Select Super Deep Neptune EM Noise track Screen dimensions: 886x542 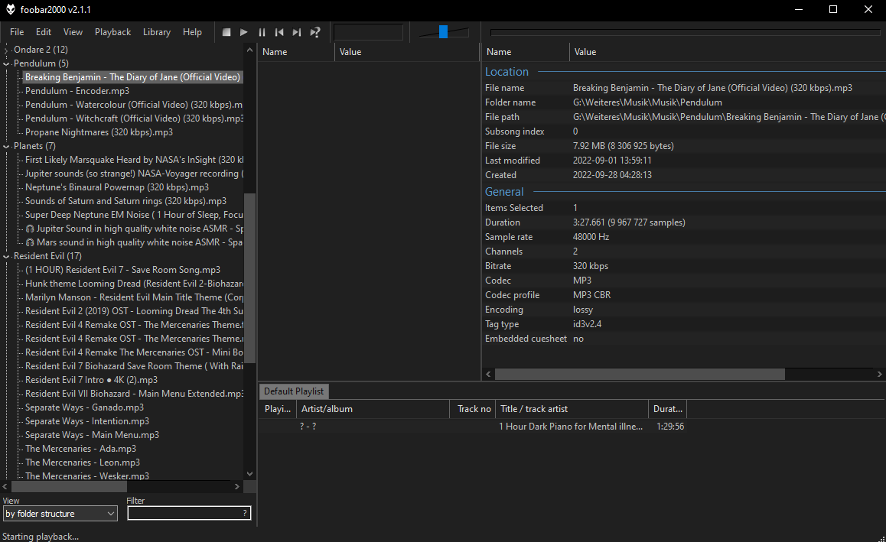point(134,215)
